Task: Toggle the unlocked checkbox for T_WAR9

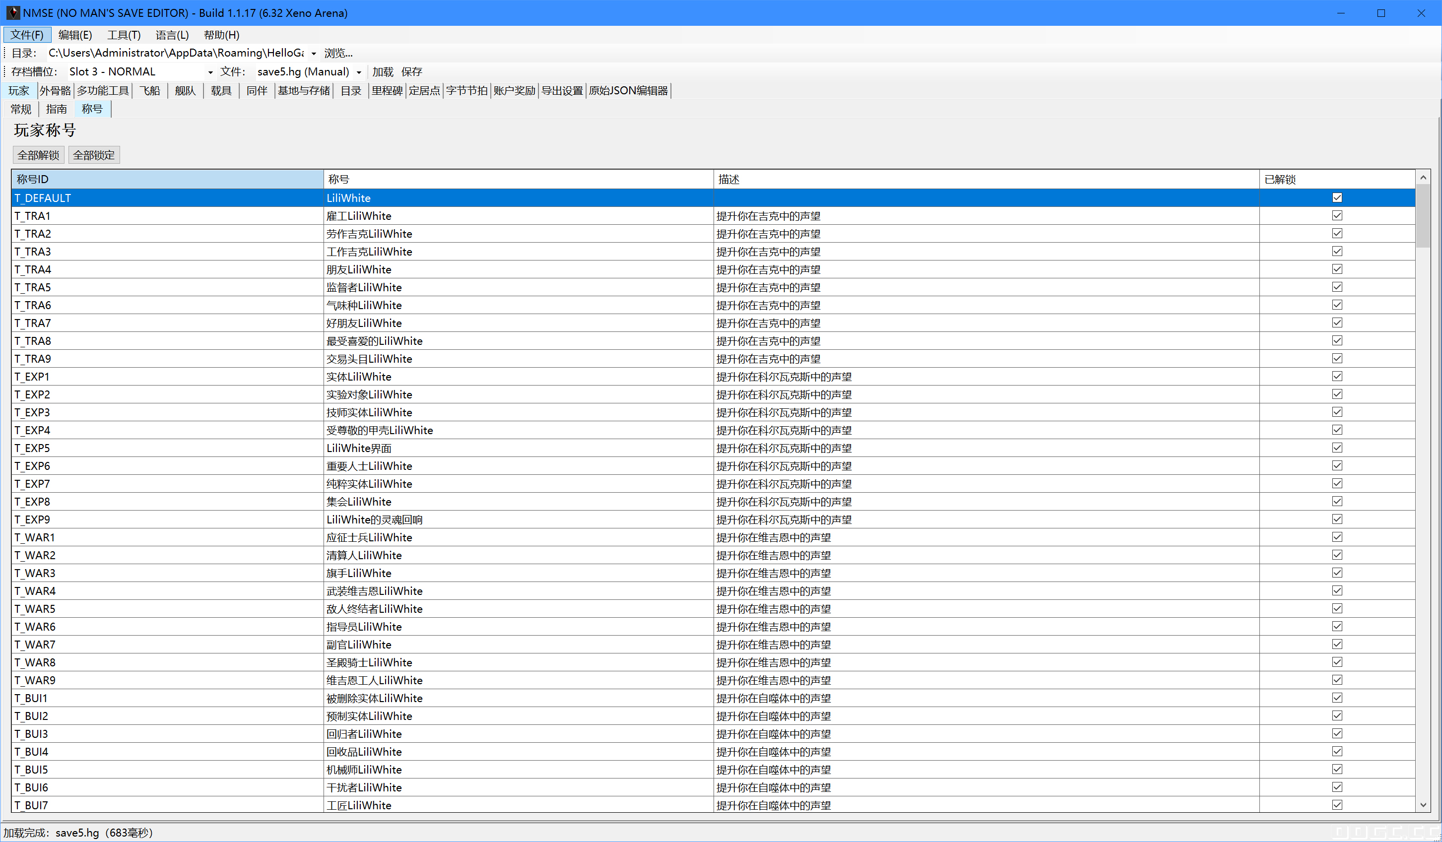Action: [x=1337, y=680]
